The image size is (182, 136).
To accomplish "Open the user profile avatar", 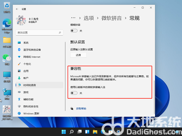I will pyautogui.click(x=21, y=20).
